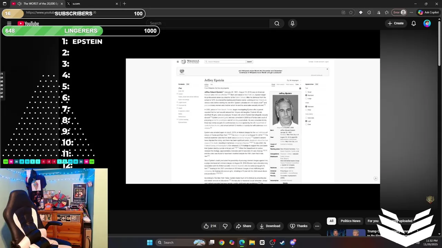This screenshot has width=442, height=248.
Task: Mute the YouTube tab speaker icon
Action: tap(19, 4)
